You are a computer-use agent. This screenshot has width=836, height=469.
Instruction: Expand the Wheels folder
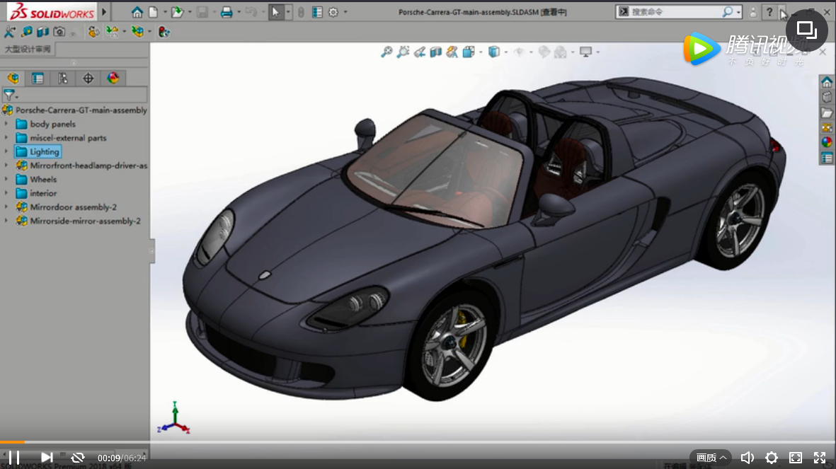6,179
